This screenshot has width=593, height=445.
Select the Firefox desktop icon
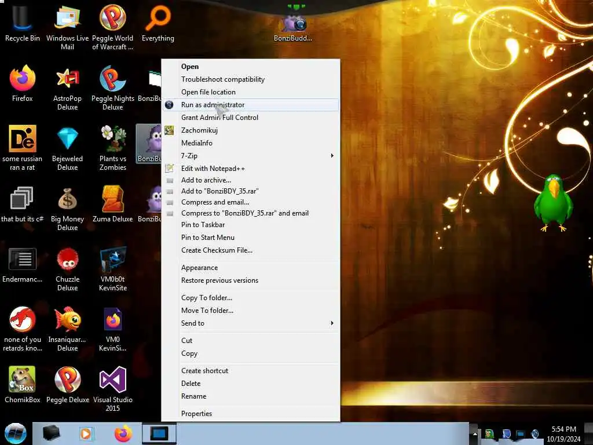click(x=23, y=83)
